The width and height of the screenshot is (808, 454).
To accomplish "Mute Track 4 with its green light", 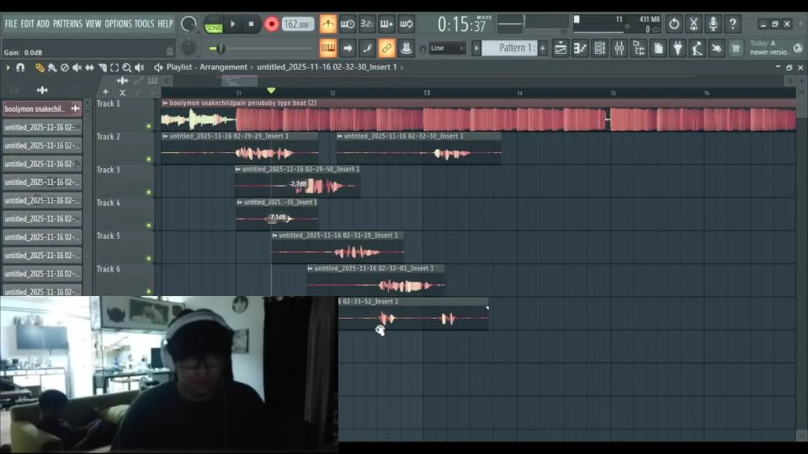I will click(149, 225).
